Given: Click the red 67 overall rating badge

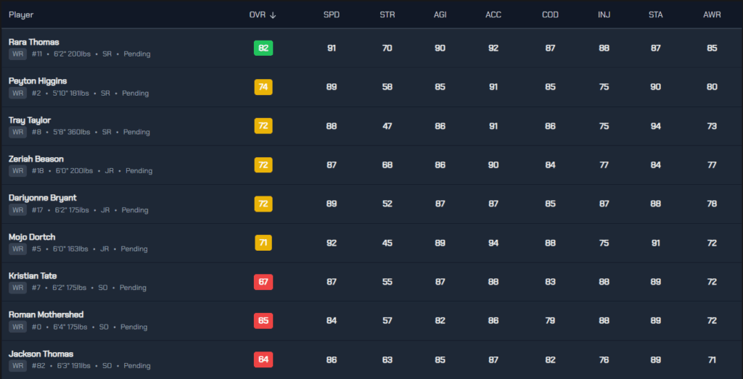Looking at the screenshot, I should coord(263,282).
